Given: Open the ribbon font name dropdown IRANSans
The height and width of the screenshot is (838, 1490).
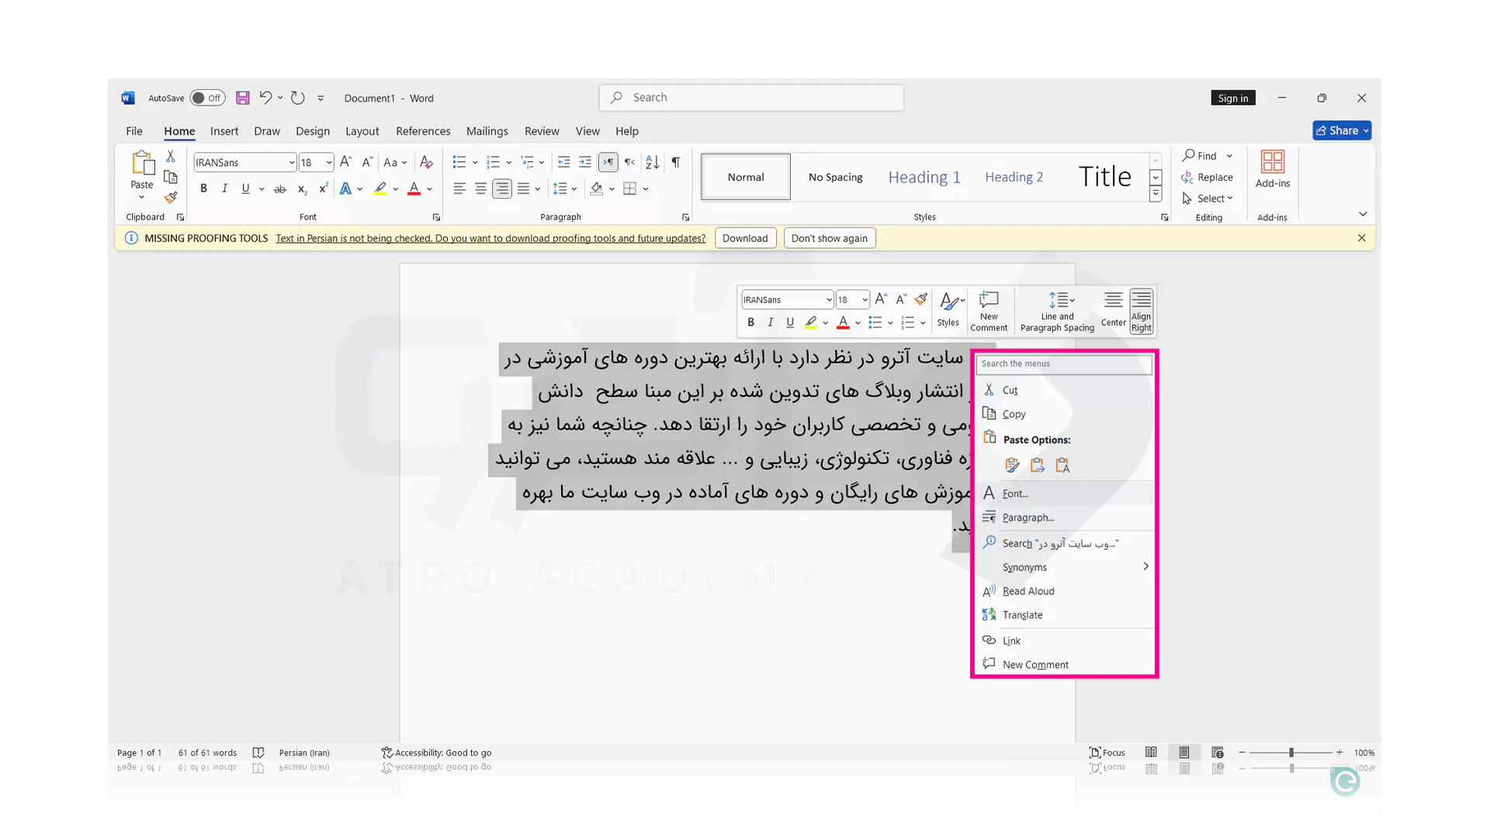Looking at the screenshot, I should click(292, 162).
